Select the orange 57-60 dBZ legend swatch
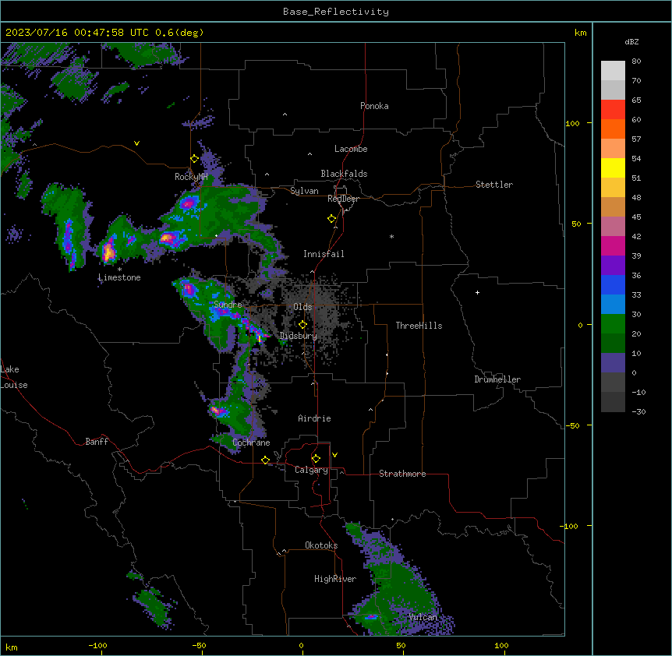 [613, 129]
